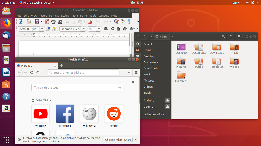Toggle list view icon in Files window
The width and height of the screenshot is (261, 146).
(x=231, y=36)
